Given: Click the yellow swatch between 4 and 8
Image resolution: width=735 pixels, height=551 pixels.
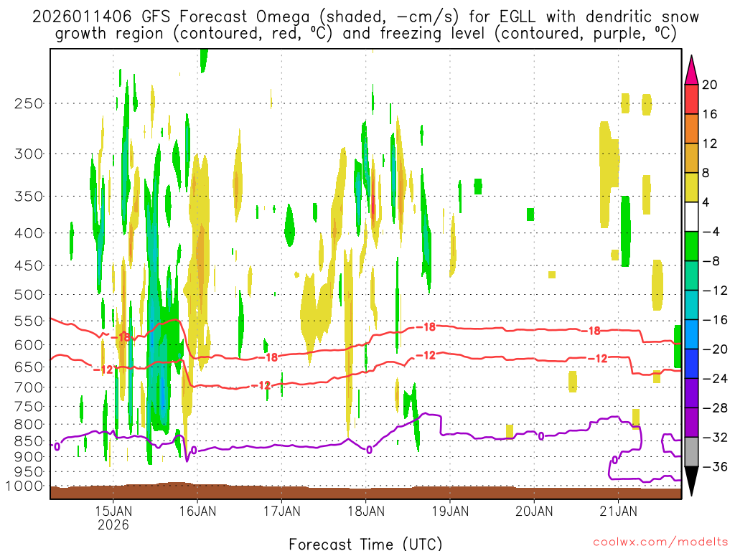Looking at the screenshot, I should pyautogui.click(x=691, y=188).
